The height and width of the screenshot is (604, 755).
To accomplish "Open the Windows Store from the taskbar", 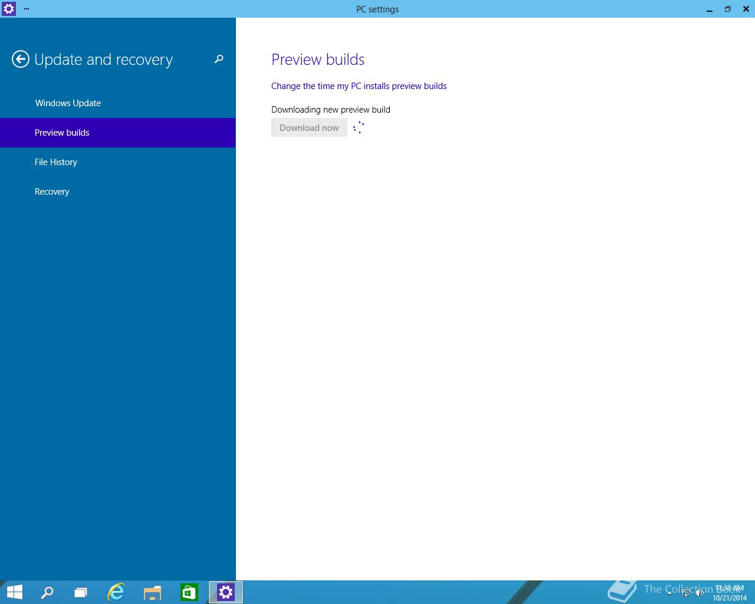I will 189,592.
